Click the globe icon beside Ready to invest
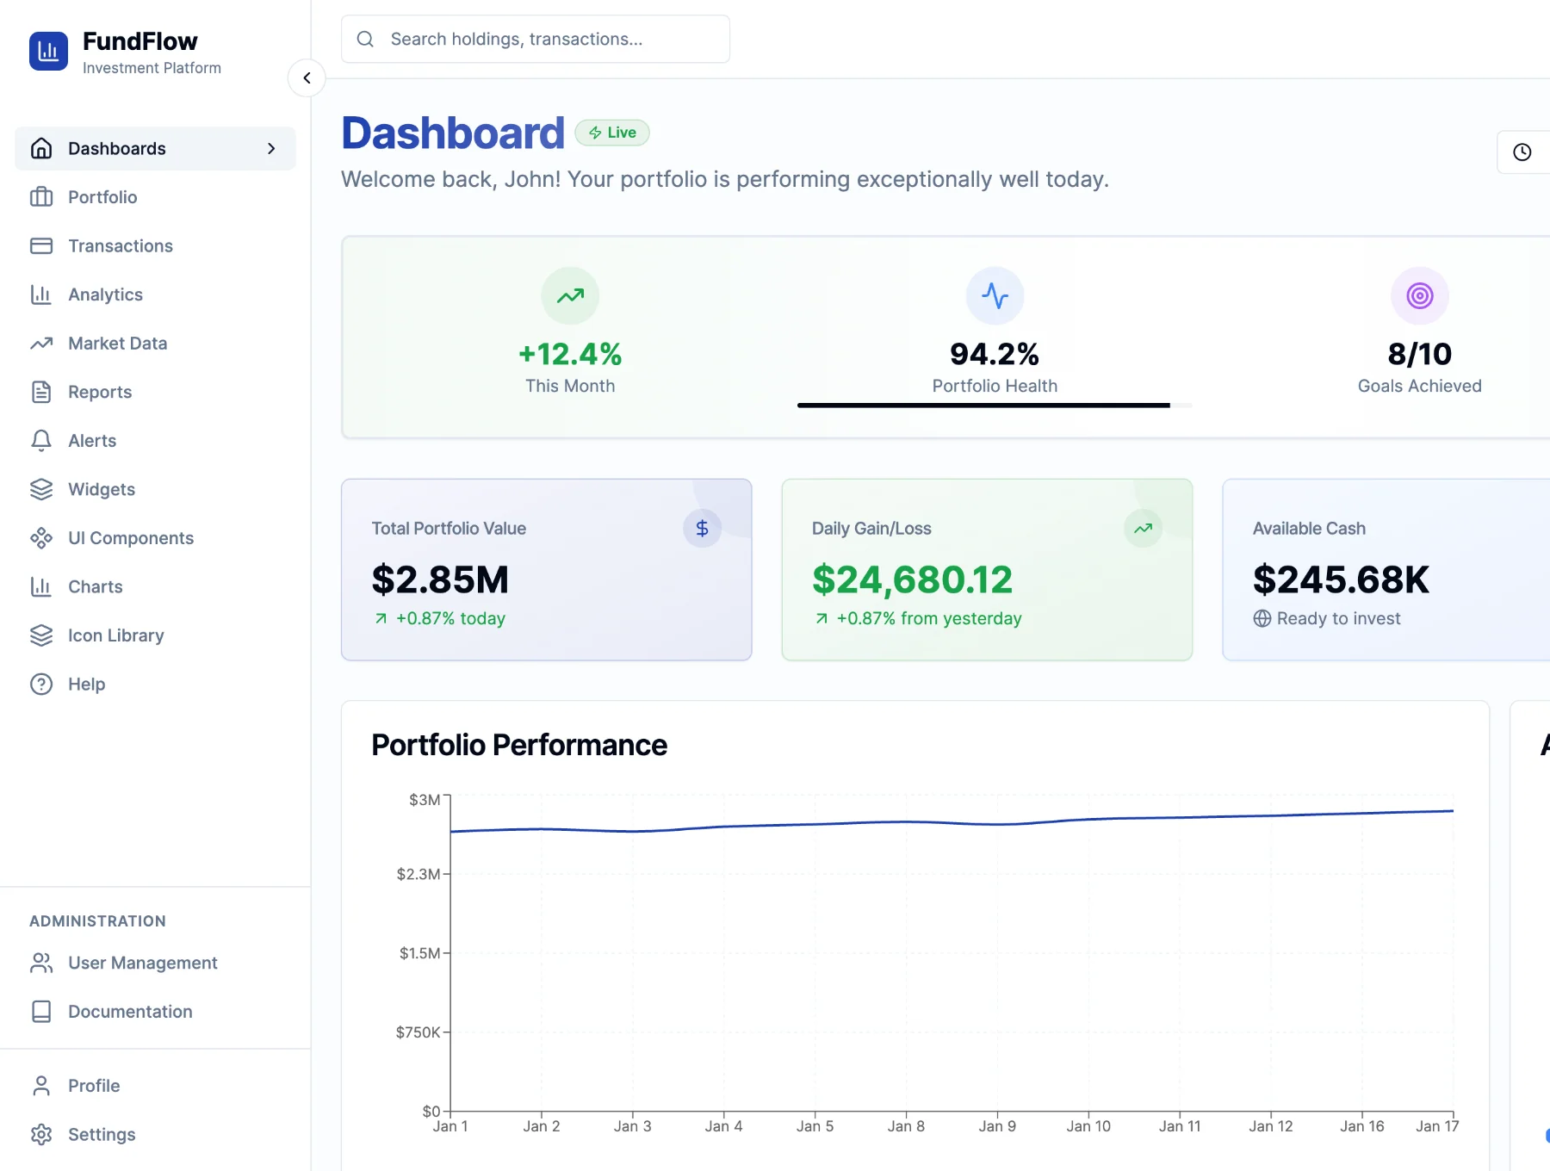 click(x=1262, y=618)
